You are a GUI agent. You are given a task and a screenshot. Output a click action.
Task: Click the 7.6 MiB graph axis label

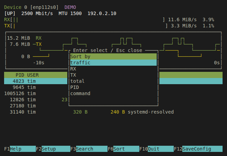[x=20, y=44]
